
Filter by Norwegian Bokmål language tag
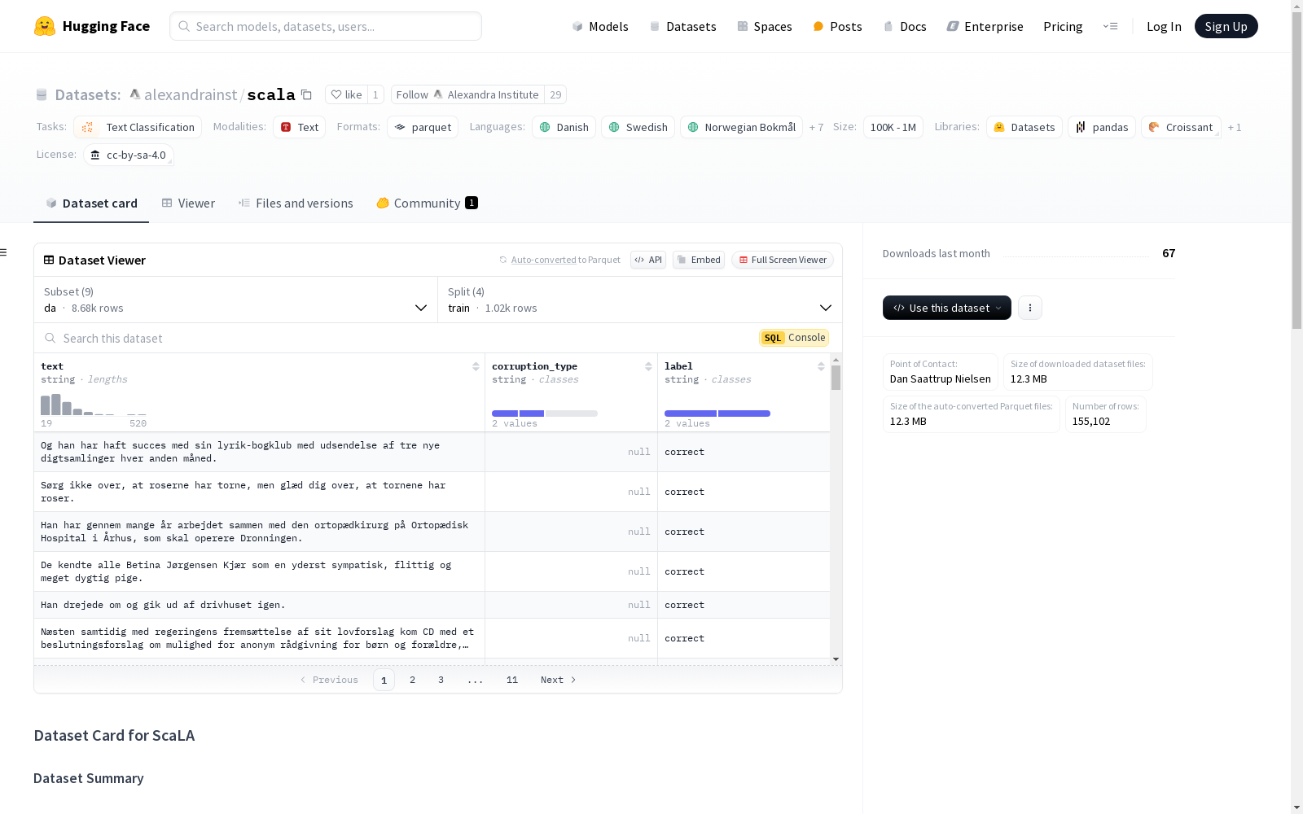(x=741, y=127)
